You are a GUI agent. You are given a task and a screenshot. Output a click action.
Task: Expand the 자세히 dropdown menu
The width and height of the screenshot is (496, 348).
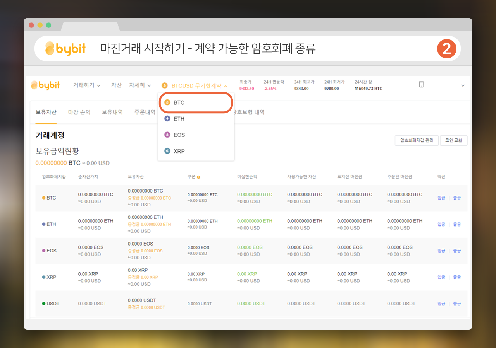click(x=140, y=85)
